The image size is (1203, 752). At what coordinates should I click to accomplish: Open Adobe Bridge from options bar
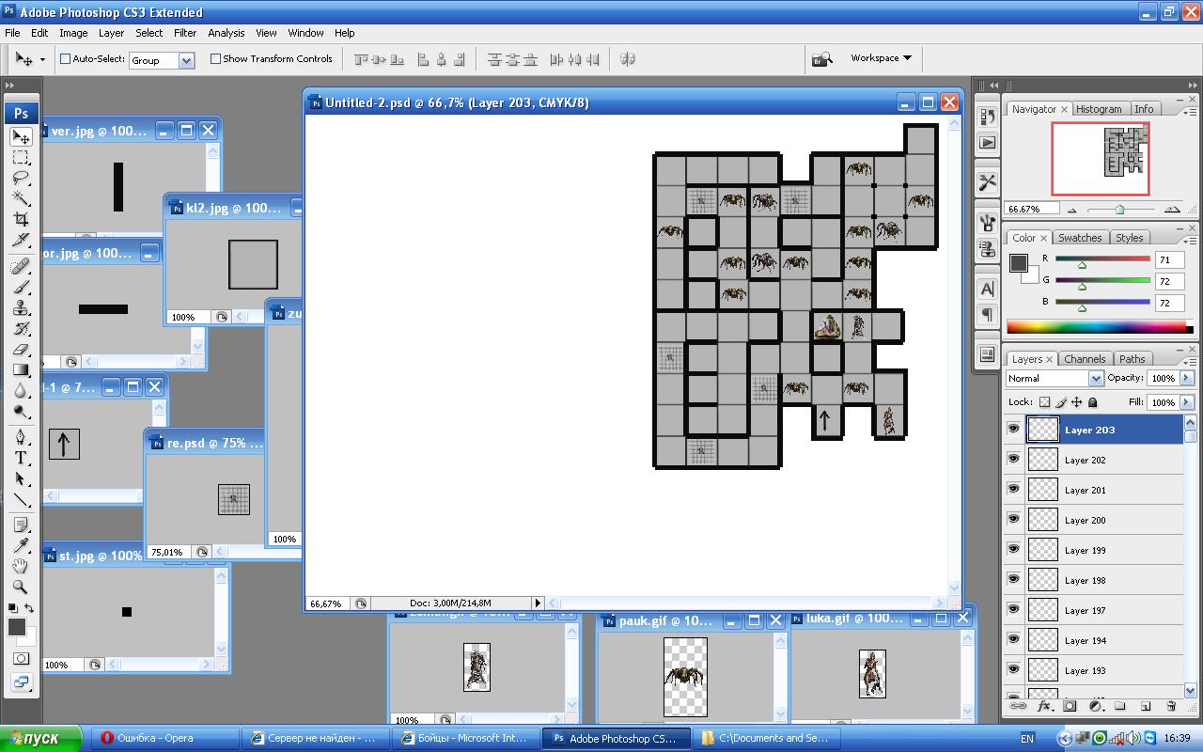click(x=822, y=59)
